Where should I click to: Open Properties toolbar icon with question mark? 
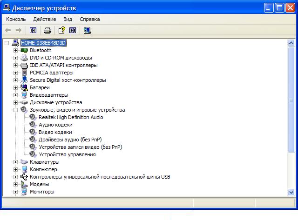(x=62, y=30)
